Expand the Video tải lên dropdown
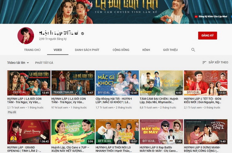This screenshot has width=232, height=153. [18, 63]
